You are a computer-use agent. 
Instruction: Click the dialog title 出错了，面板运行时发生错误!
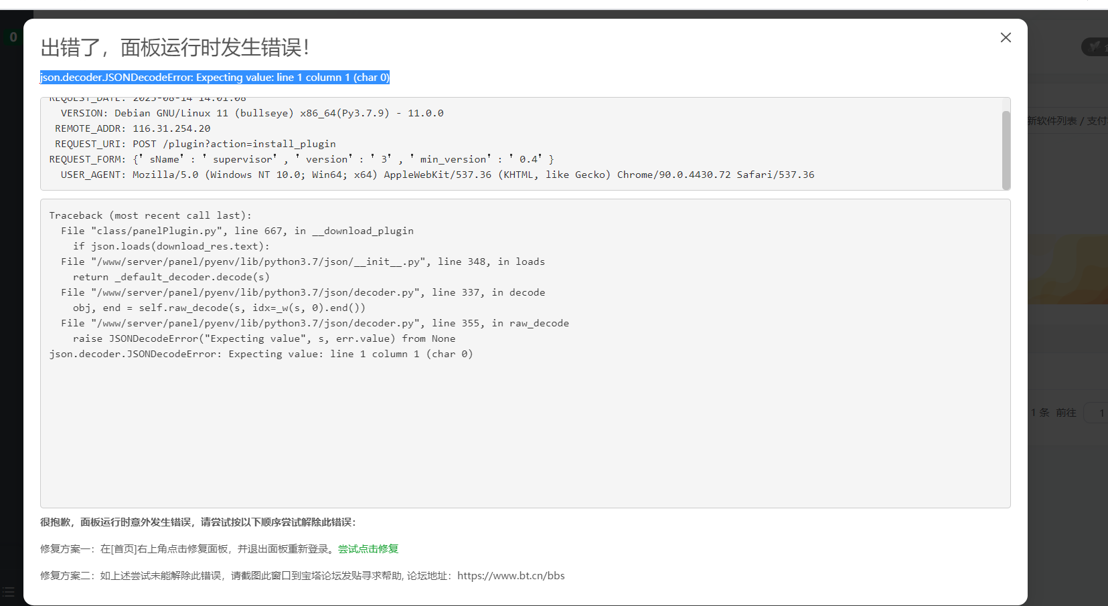pyautogui.click(x=175, y=47)
